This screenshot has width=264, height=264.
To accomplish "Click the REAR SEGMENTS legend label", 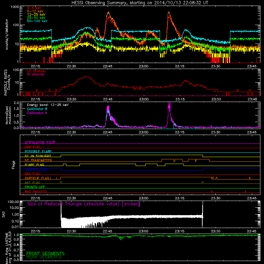I will [44, 257].
